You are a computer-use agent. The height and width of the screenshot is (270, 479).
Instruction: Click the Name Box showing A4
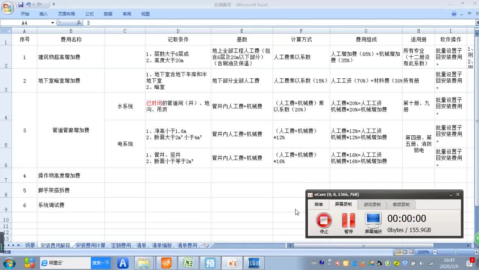[26, 23]
